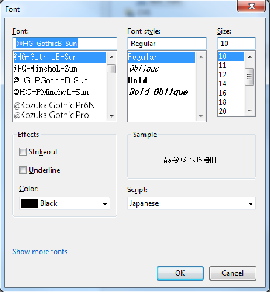270x293 pixels.
Task: Select size 11
Action: click(x=231, y=65)
